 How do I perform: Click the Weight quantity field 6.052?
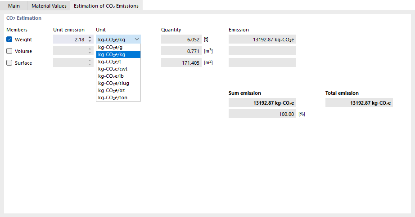181,40
